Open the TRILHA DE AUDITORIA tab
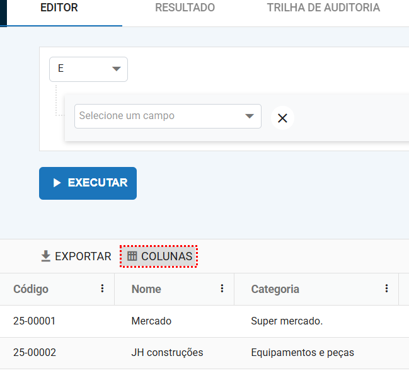This screenshot has height=373, width=409. tap(323, 8)
